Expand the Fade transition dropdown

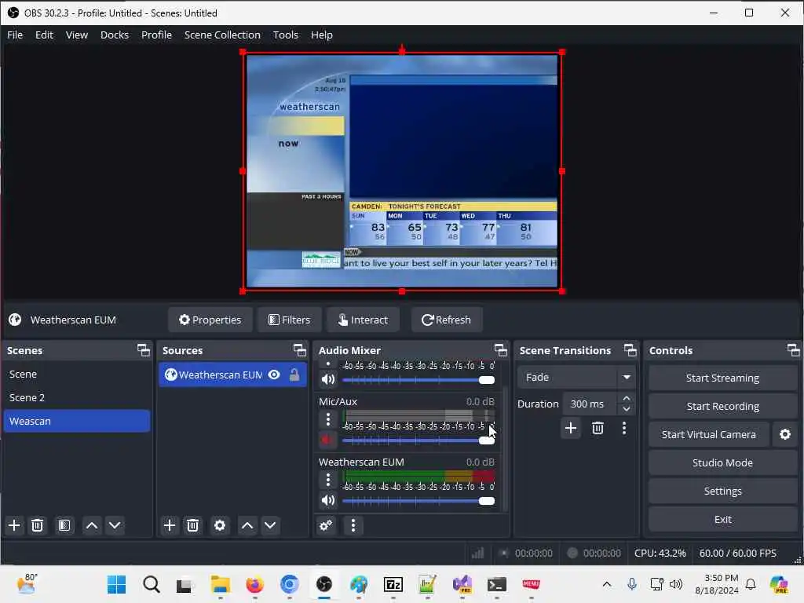[627, 378]
